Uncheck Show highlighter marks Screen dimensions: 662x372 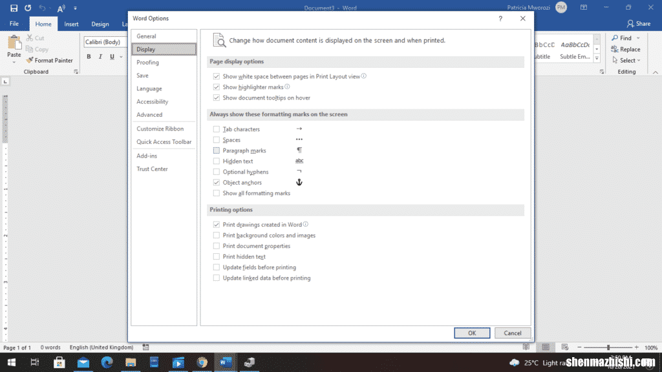[217, 87]
